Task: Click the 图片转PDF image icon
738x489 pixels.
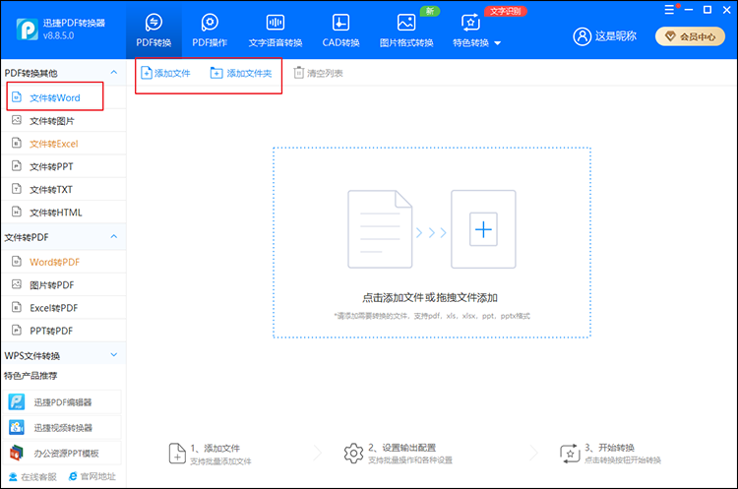Action: [17, 284]
